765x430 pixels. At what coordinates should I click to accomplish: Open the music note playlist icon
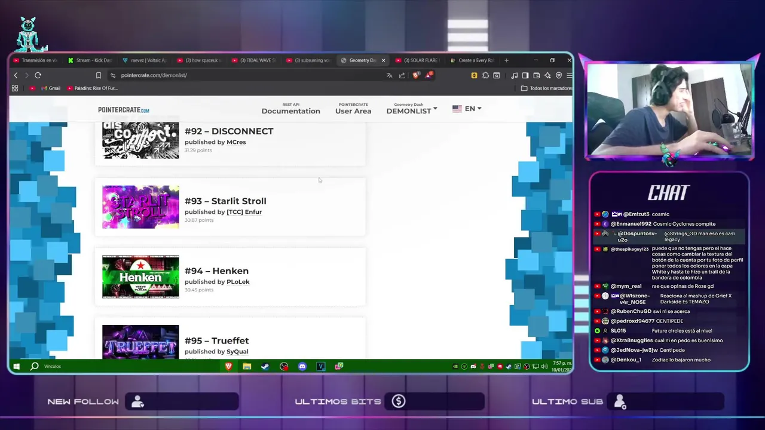(x=514, y=75)
